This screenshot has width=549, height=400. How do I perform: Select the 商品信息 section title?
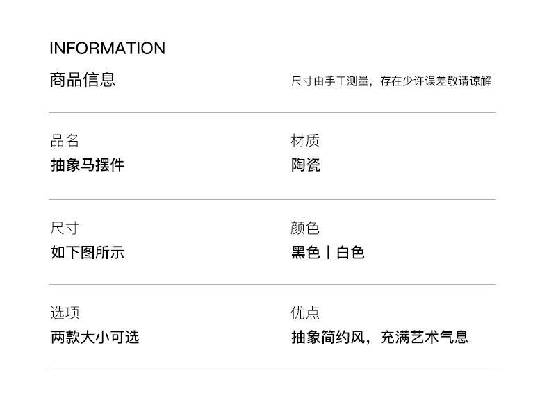click(82, 80)
